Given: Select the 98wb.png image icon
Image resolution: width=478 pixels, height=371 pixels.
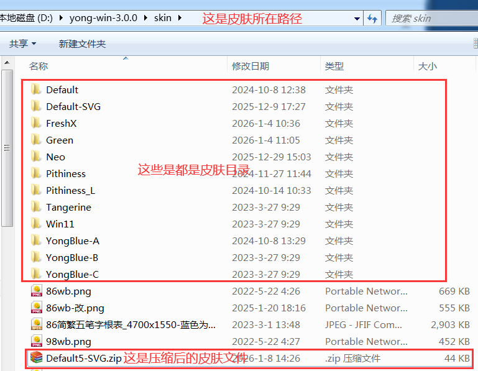Looking at the screenshot, I should tap(37, 341).
